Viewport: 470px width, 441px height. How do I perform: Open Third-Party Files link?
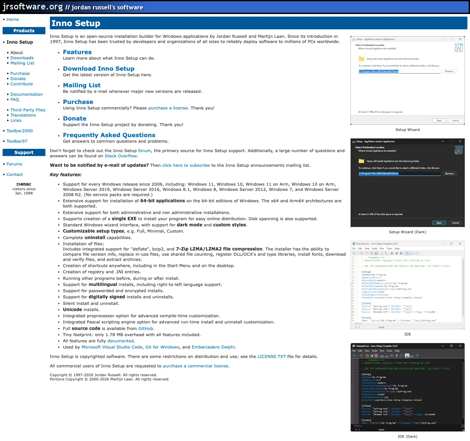28,110
